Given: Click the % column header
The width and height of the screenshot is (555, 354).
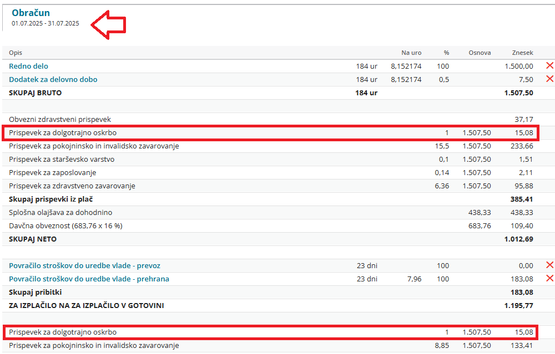Looking at the screenshot, I should point(446,53).
